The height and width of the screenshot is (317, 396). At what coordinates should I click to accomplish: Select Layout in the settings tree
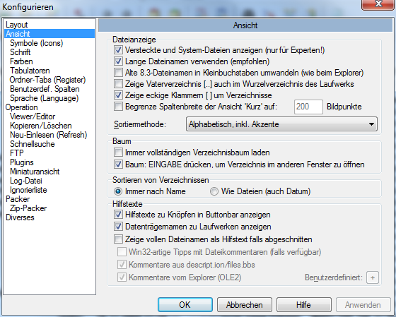(x=17, y=25)
